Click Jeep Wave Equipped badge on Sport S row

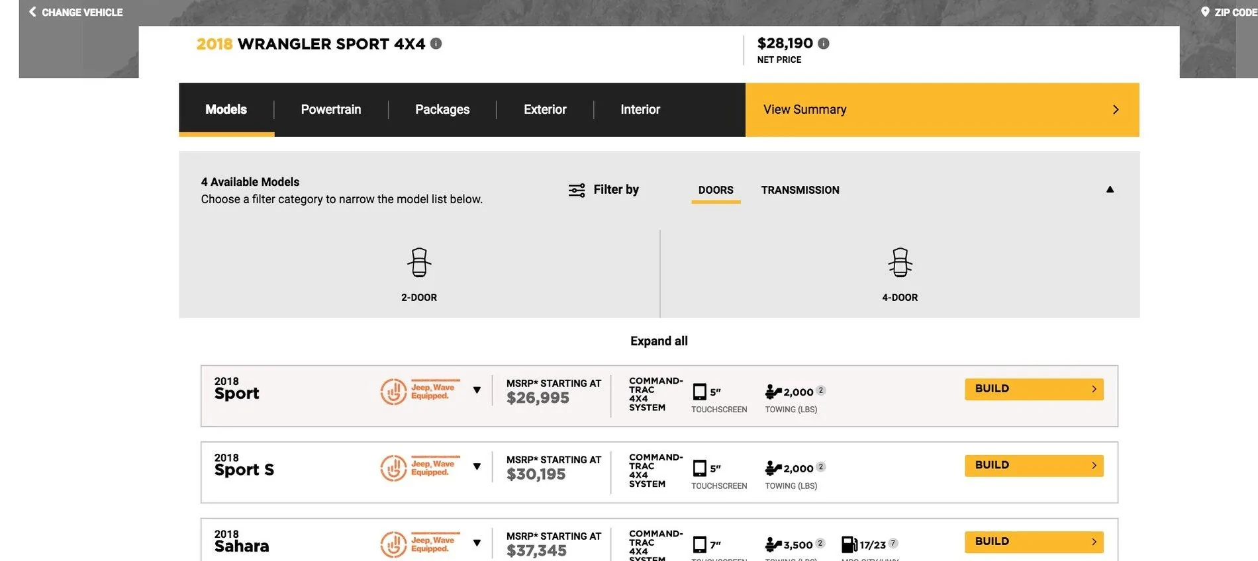click(x=420, y=468)
